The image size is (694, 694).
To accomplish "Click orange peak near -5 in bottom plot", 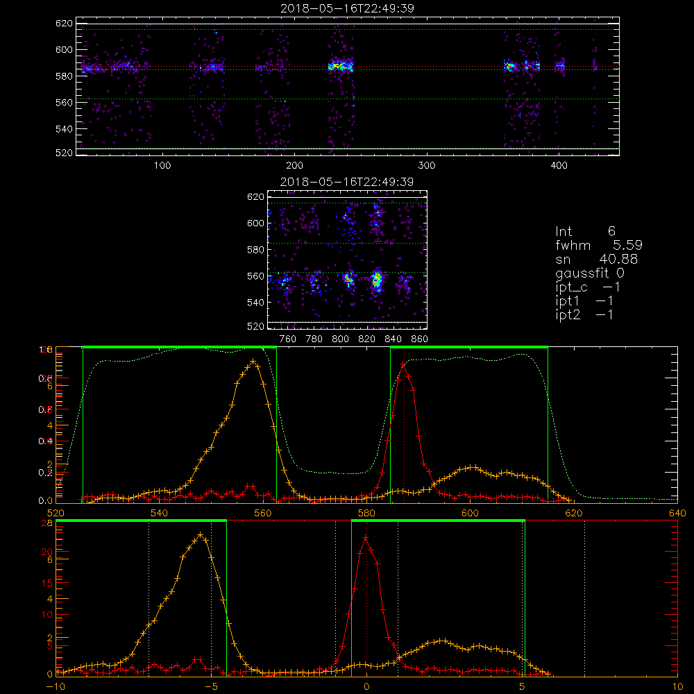I will click(201, 534).
